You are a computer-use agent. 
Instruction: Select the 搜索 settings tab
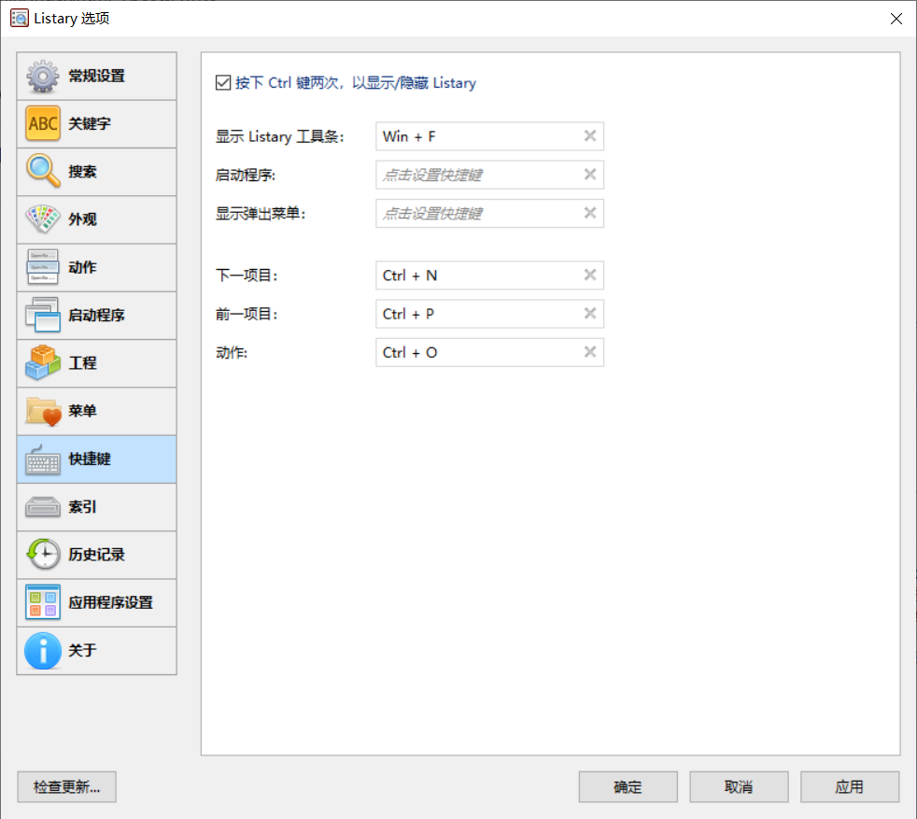(x=96, y=172)
